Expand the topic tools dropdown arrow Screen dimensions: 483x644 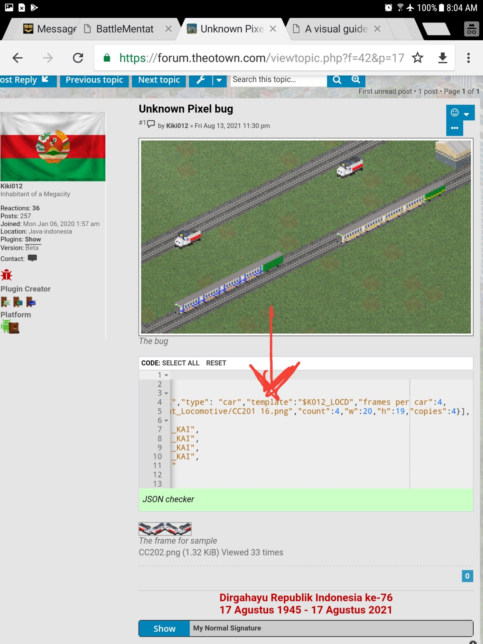coord(219,80)
